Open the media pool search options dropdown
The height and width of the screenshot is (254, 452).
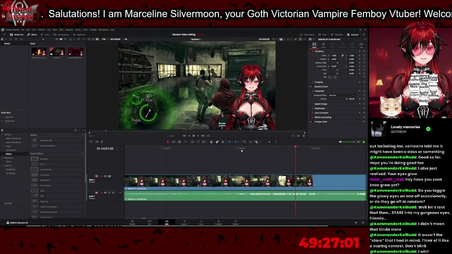coord(74,39)
